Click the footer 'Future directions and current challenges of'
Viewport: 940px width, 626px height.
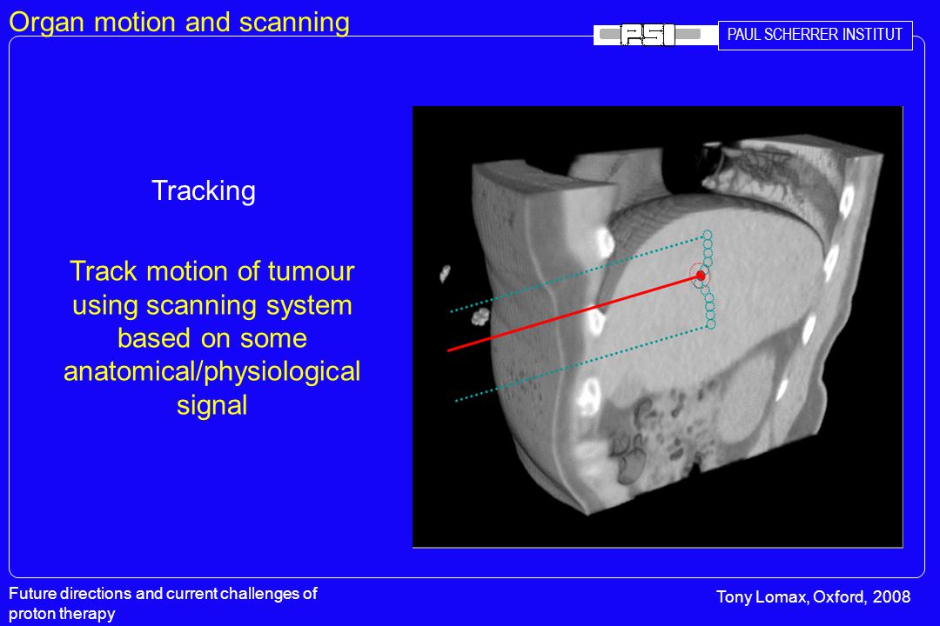point(163,594)
